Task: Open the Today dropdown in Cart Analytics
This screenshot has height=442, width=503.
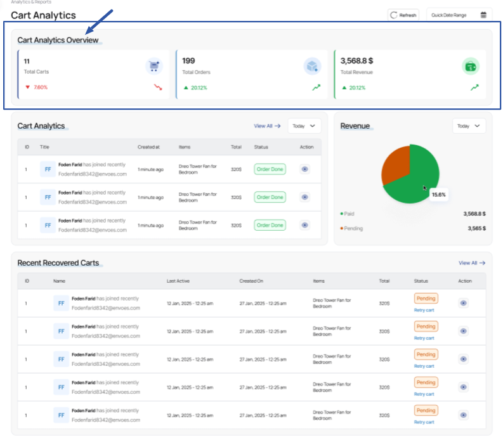Action: tap(304, 126)
